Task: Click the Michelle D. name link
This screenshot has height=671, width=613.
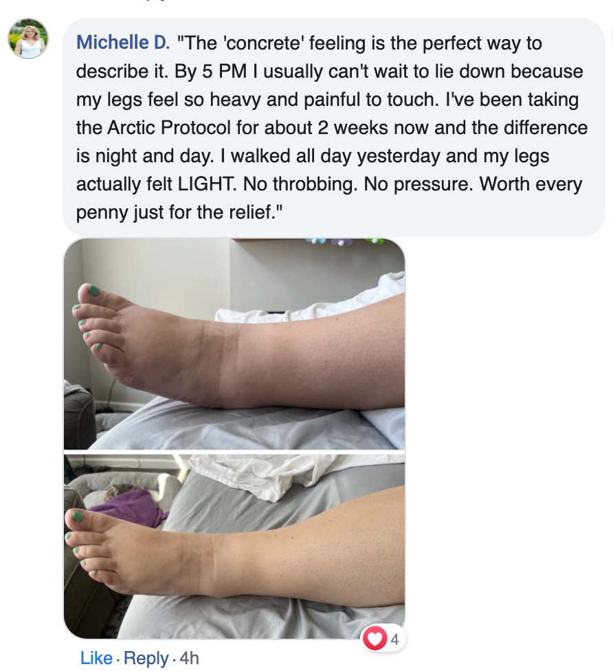Action: [123, 43]
